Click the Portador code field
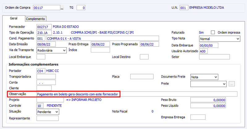 click(x=41, y=71)
